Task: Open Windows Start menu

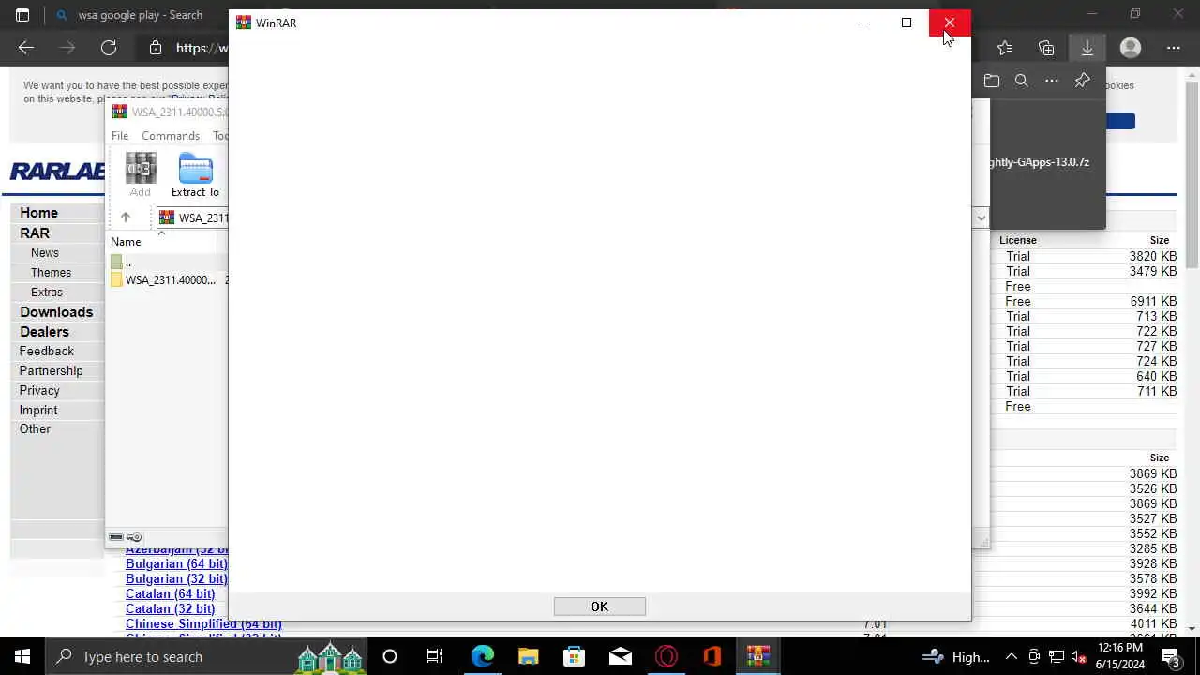Action: 22,656
